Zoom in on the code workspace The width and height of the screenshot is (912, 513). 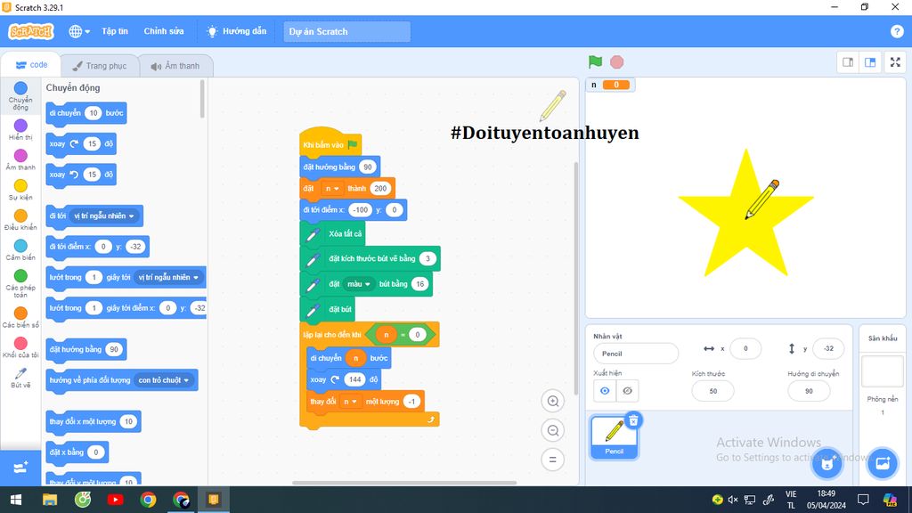[552, 402]
